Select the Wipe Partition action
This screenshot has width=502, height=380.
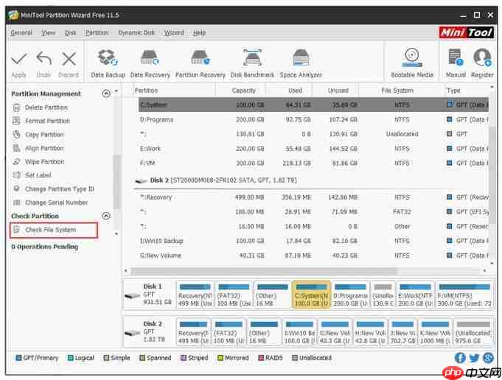[44, 162]
